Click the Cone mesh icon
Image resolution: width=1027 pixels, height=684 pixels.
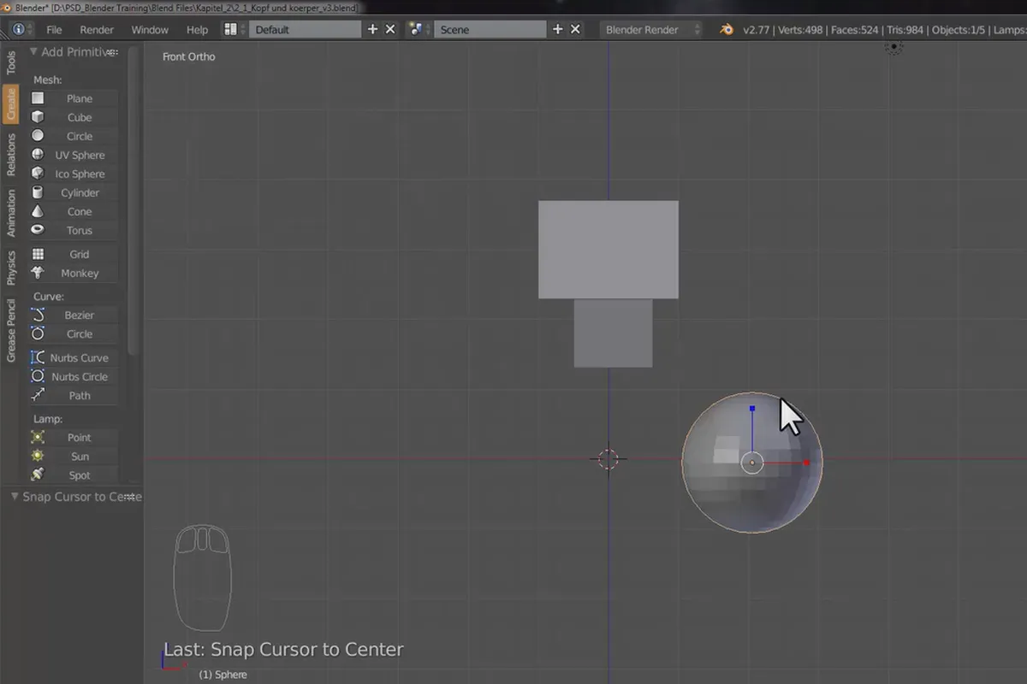[38, 211]
